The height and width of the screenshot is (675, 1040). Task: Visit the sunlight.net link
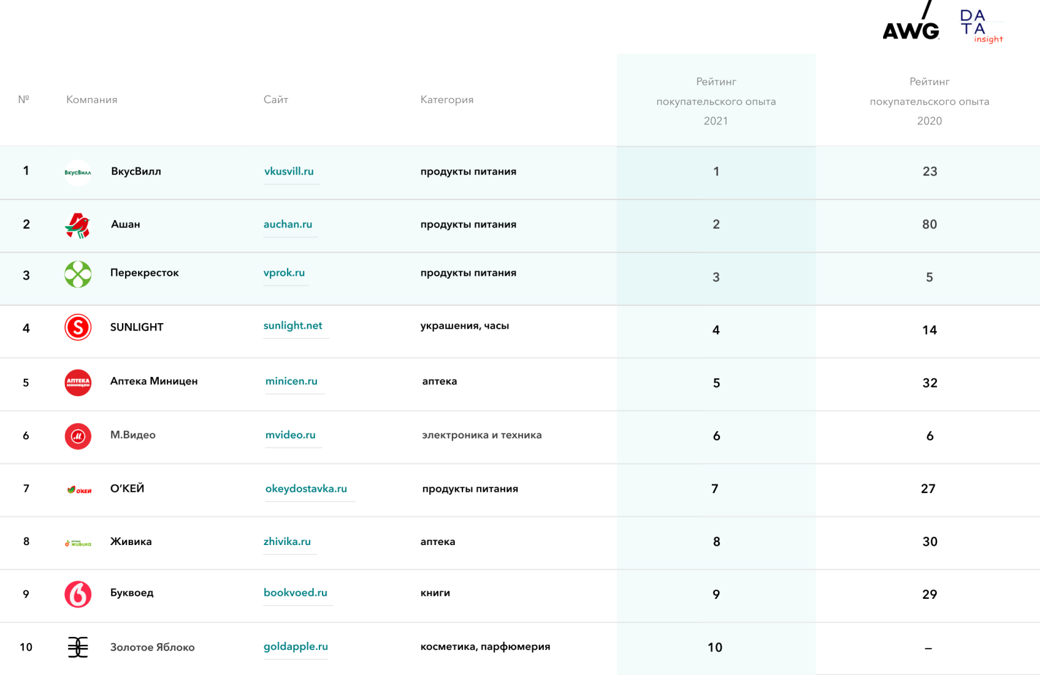click(x=292, y=326)
